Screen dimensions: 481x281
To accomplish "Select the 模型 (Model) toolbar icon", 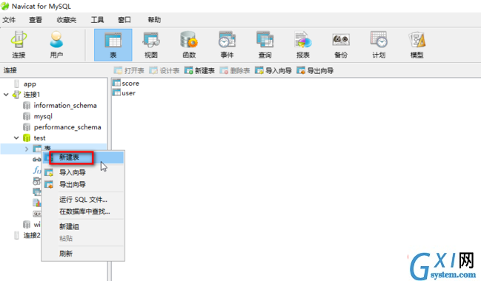I will pos(417,44).
